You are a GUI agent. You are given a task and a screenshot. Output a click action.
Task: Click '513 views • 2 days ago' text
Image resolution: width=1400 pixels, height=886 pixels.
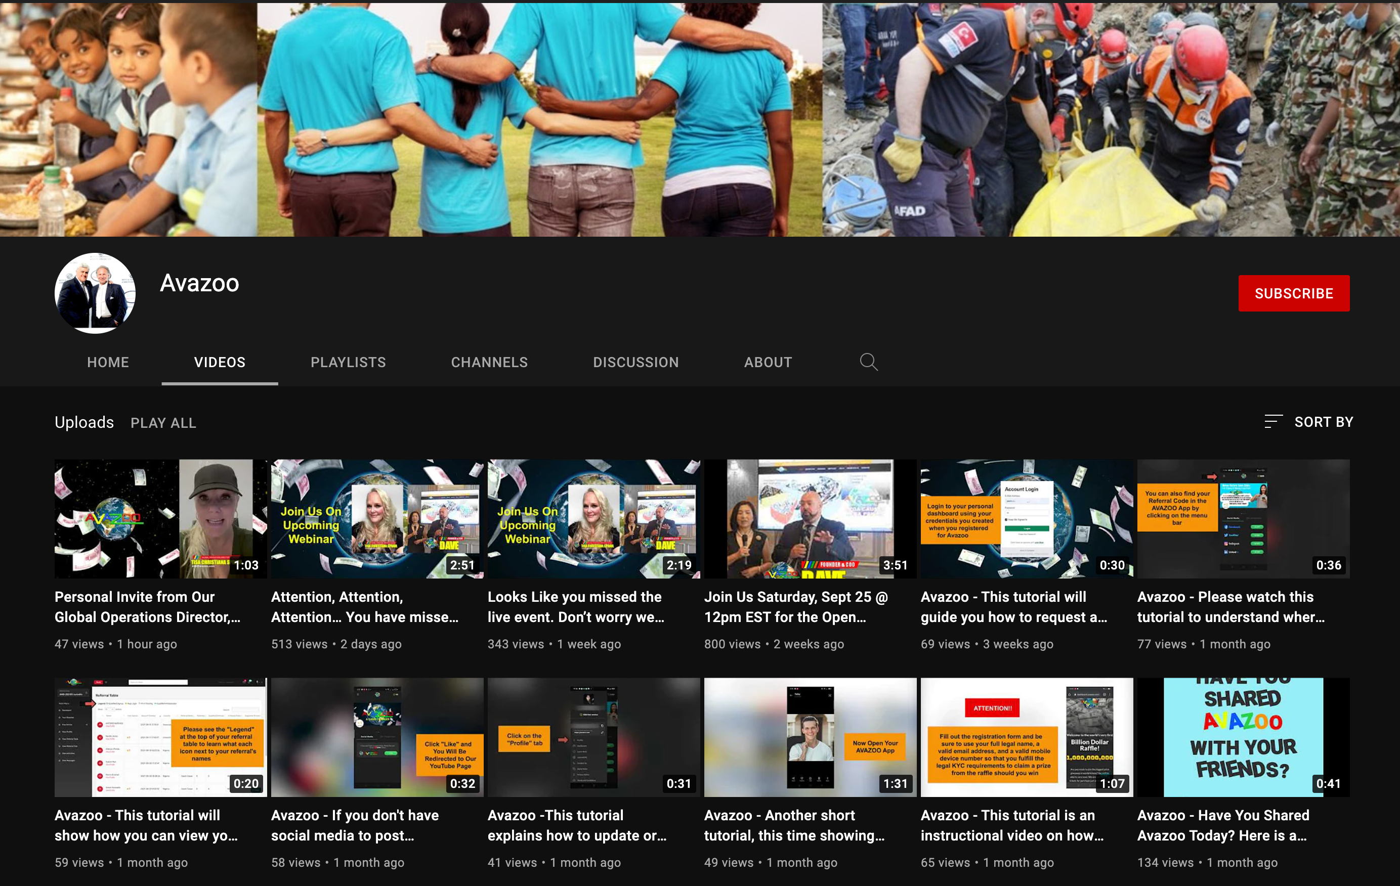click(x=336, y=644)
